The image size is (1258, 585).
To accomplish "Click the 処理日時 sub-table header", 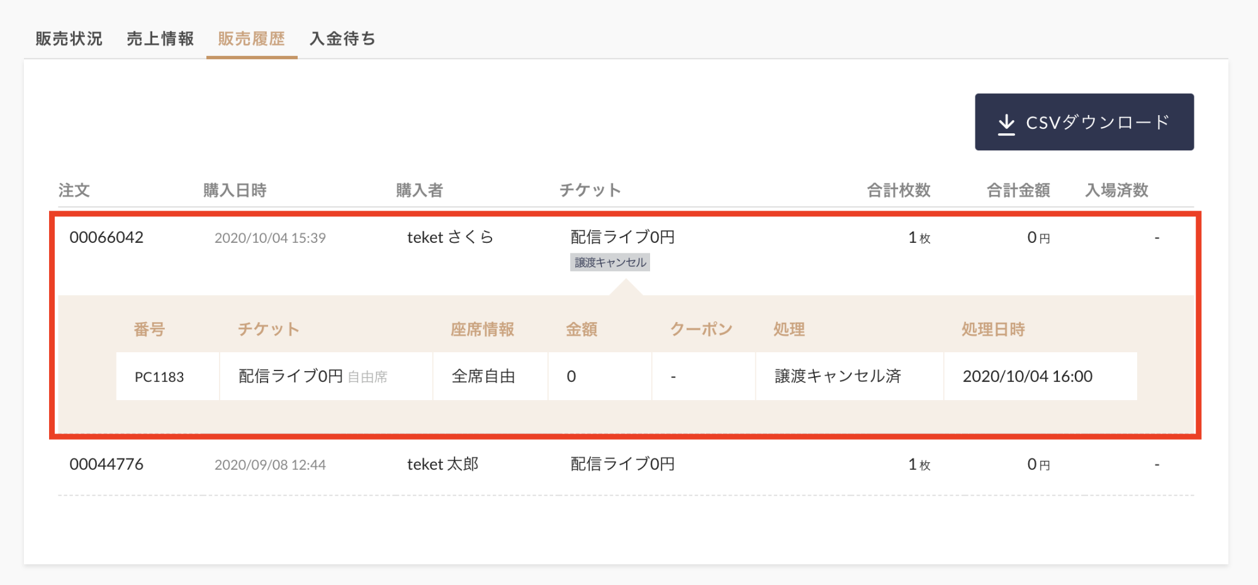I will (x=993, y=330).
